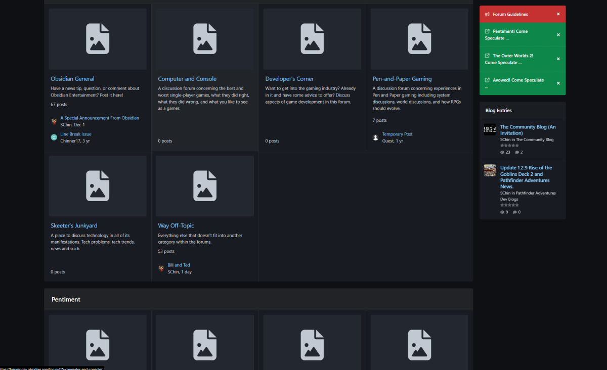Image resolution: width=607 pixels, height=370 pixels.
Task: Click Chinner17's avatar next to Line Break Issue
Action: 54,137
